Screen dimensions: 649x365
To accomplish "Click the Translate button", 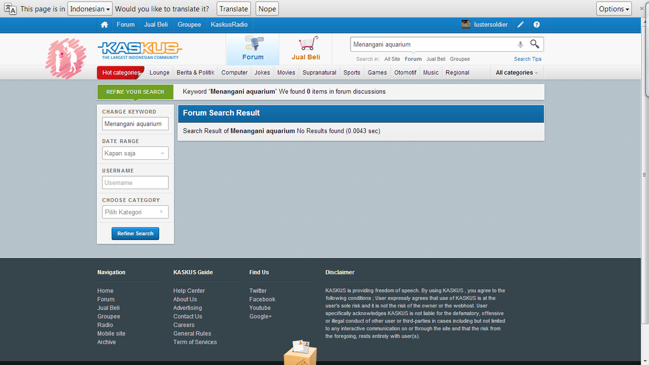I will coord(234,9).
